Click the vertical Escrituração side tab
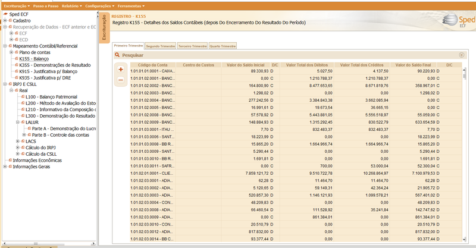 click(x=105, y=28)
